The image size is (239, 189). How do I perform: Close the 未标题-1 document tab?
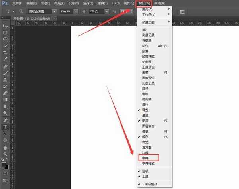55,18
